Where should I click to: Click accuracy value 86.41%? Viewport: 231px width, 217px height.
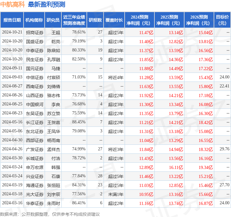(x=79, y=203)
